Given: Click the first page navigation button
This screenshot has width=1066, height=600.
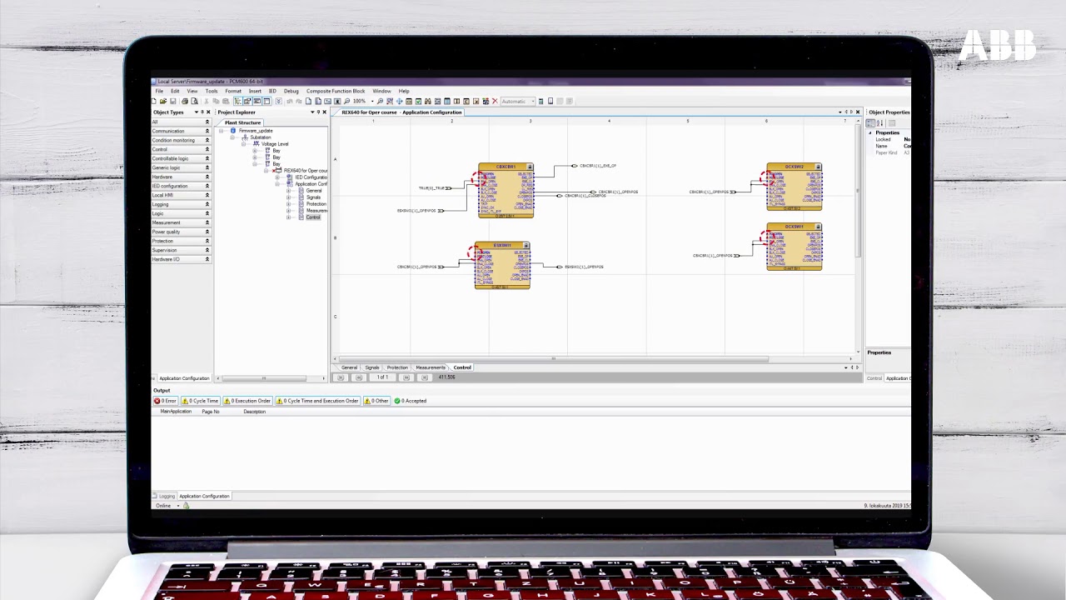Looking at the screenshot, I should coord(340,377).
